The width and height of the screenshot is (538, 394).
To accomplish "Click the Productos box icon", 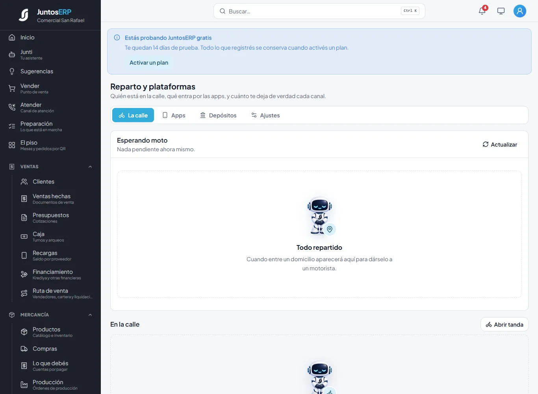I will pos(24,332).
